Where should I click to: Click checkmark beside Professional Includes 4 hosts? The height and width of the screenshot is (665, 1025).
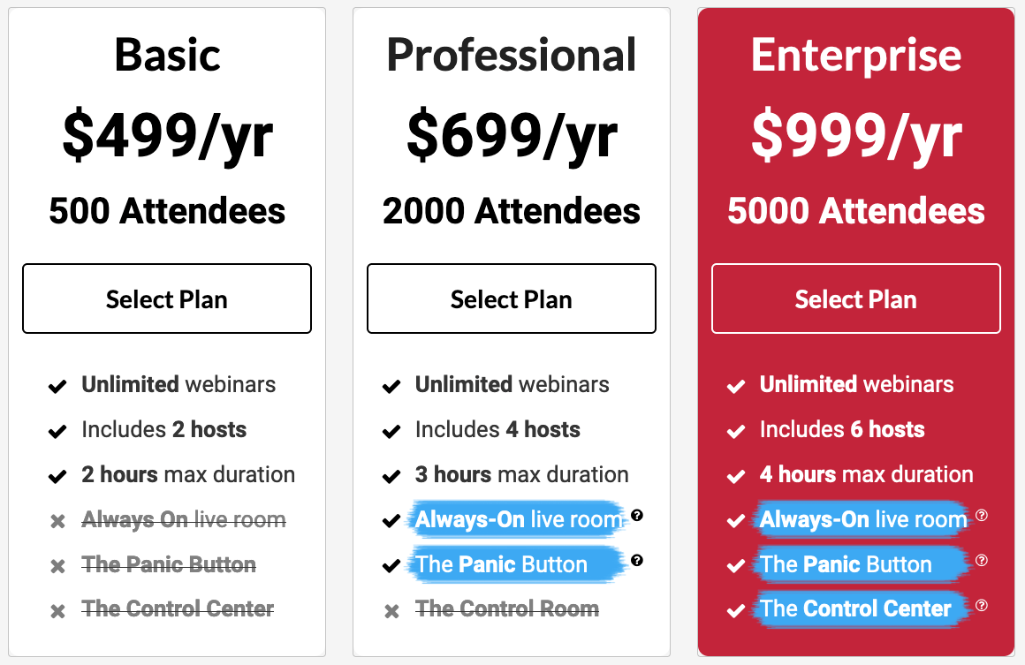(x=391, y=431)
